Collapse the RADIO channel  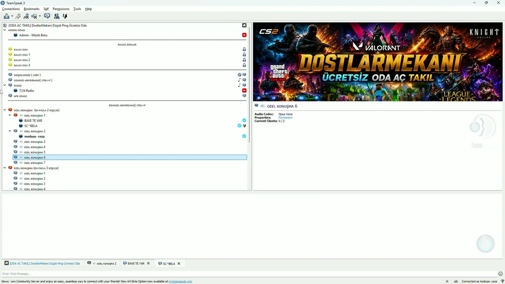pos(5,85)
